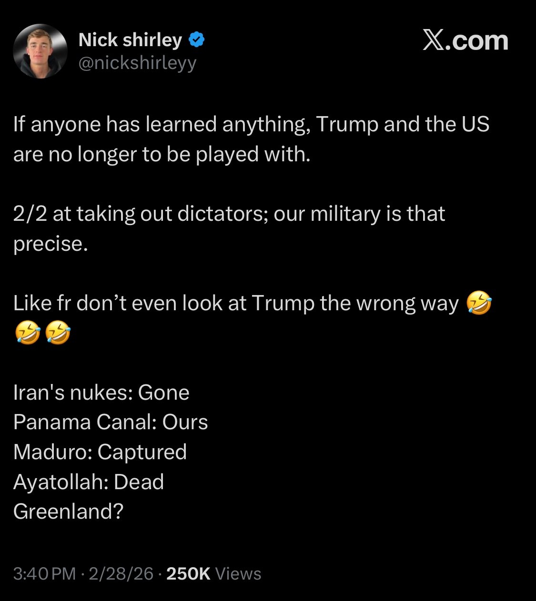
Task: Click the "Greenland?" line
Action: pos(69,512)
